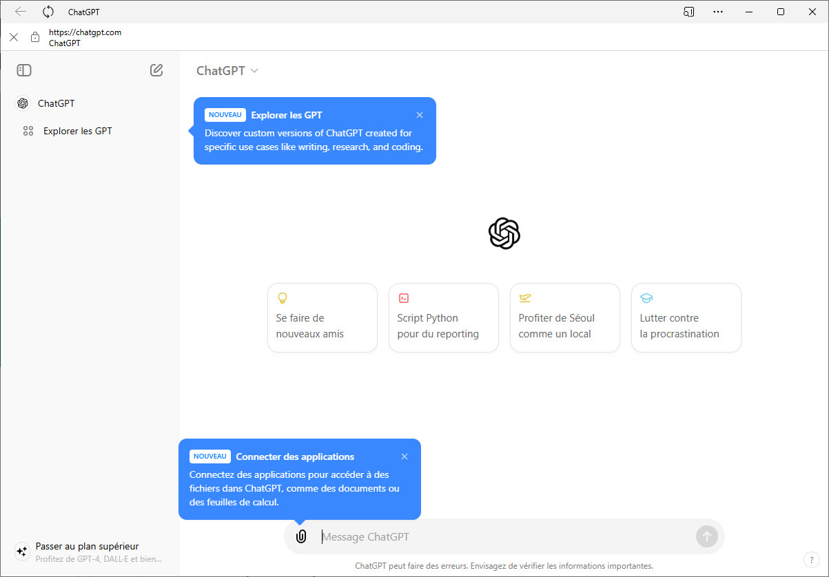Select the Profiter de Séoul comme un local card
The width and height of the screenshot is (829, 577).
[x=565, y=317]
